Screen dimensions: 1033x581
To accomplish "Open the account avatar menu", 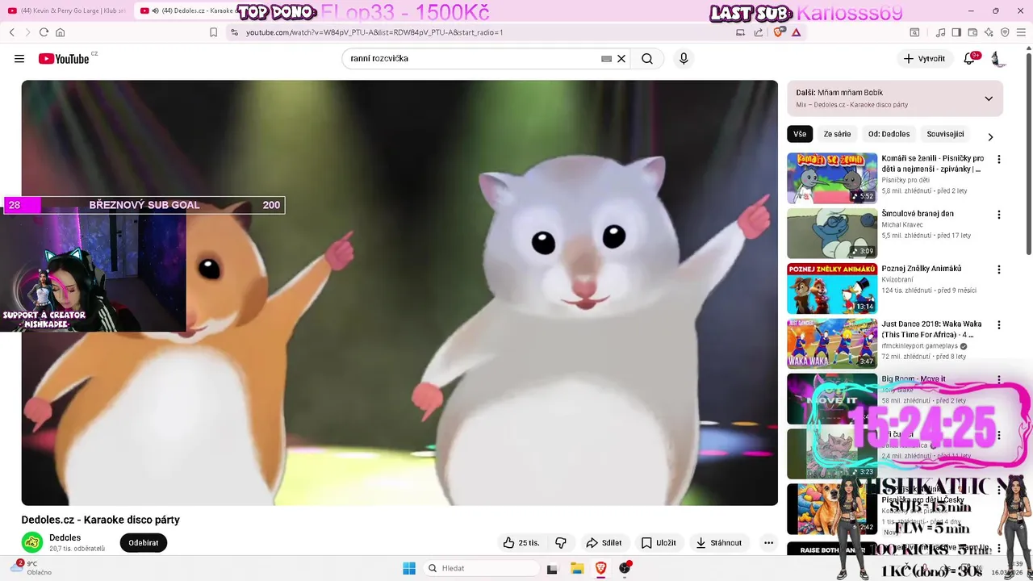I will coord(998,59).
